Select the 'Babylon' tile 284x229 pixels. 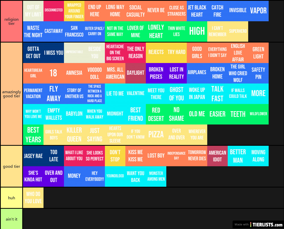point(74,114)
